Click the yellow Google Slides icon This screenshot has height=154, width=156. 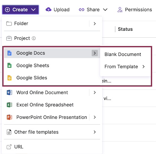(9, 78)
